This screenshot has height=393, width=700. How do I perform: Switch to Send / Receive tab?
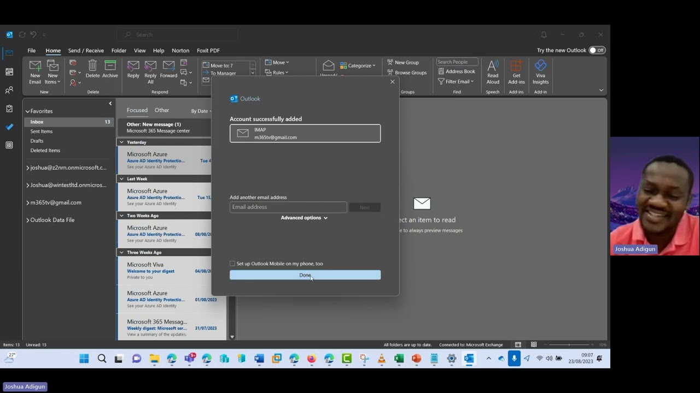(x=86, y=50)
